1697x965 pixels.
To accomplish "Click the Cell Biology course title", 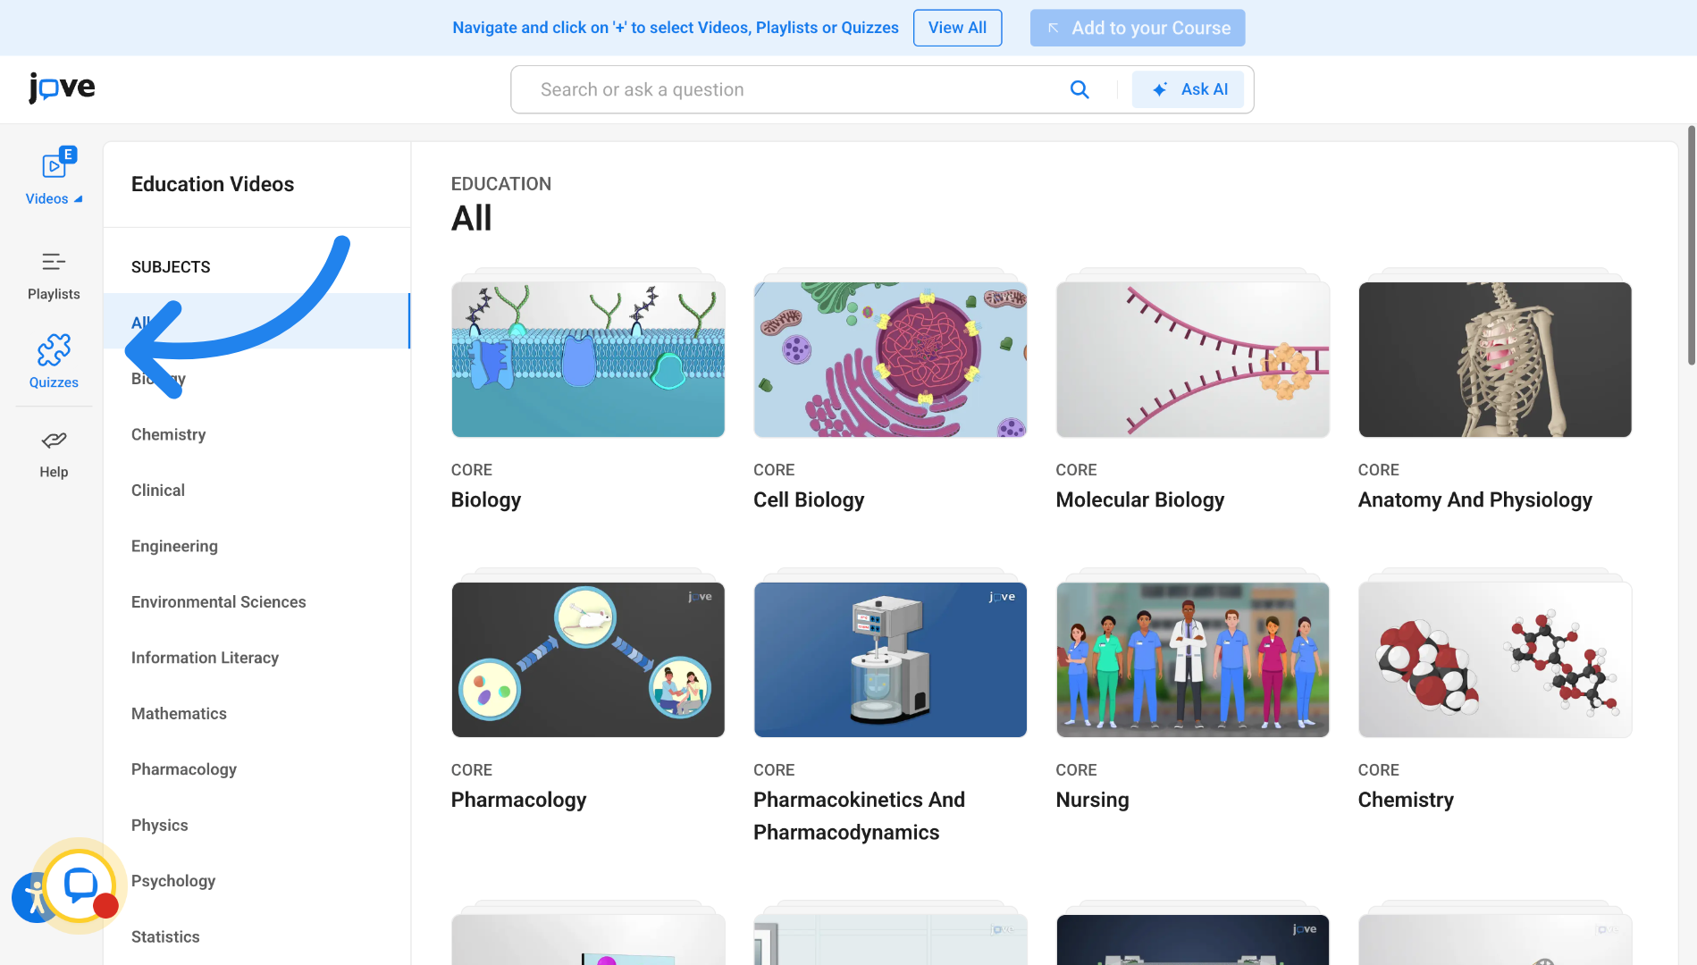I will pyautogui.click(x=809, y=500).
